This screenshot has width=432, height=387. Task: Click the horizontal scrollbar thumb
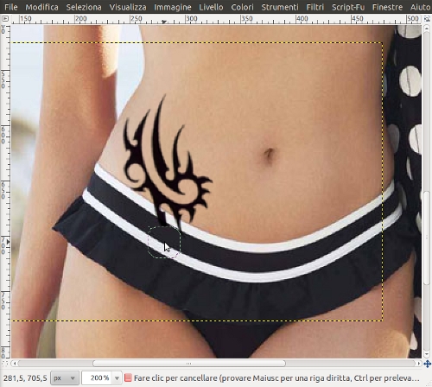coord(189,364)
